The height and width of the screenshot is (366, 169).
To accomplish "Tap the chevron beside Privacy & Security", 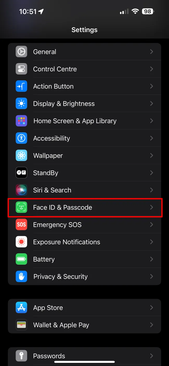I will (152, 277).
